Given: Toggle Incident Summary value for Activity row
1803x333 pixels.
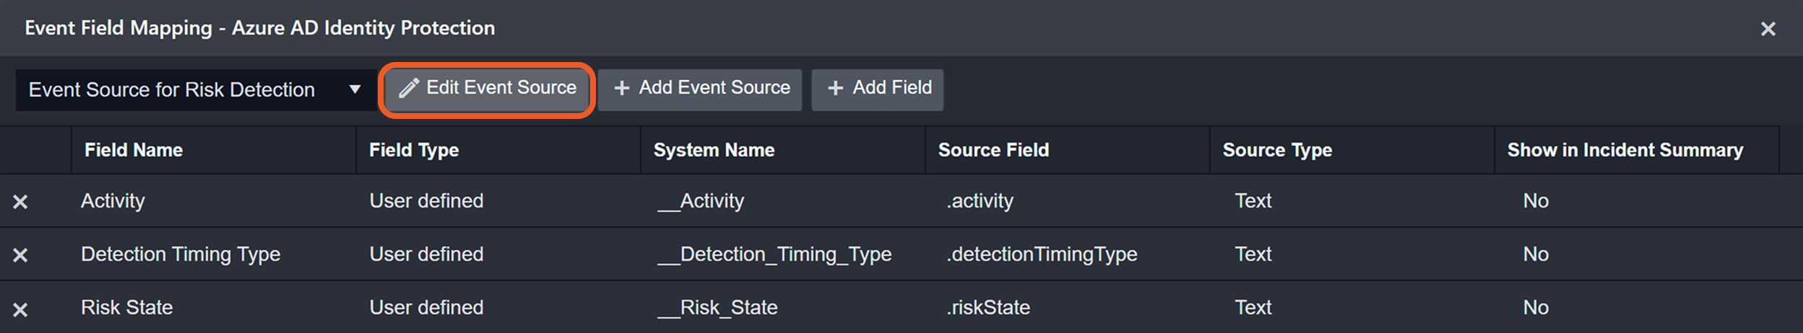Looking at the screenshot, I should coord(1536,201).
